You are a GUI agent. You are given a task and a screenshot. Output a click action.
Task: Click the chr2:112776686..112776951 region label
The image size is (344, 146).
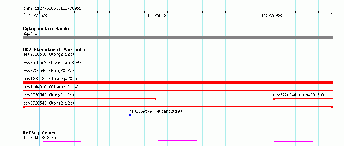(x=52, y=9)
